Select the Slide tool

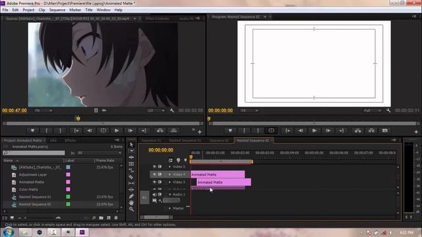pos(131,190)
